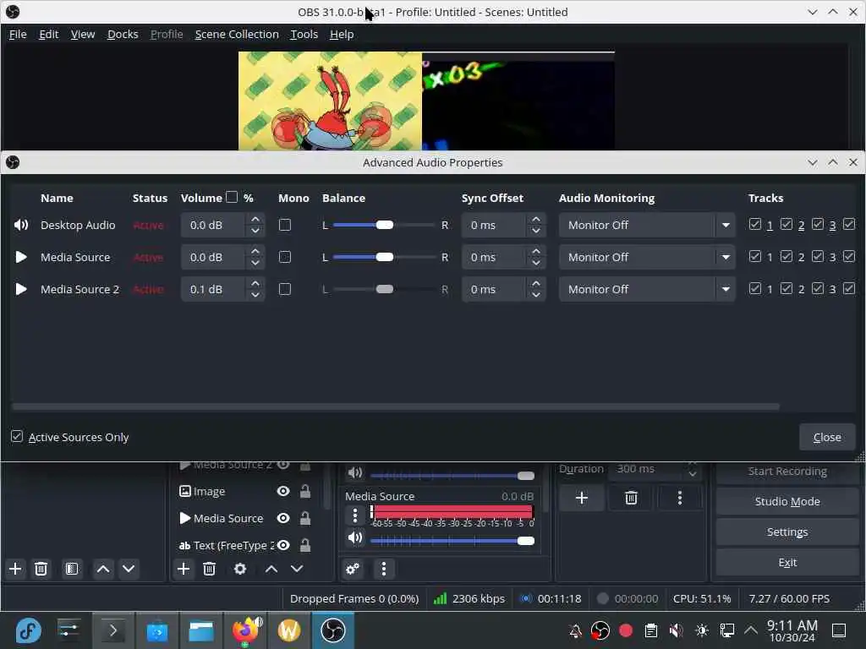This screenshot has width=866, height=649.
Task: Open advanced audio properties gears icon
Action: [353, 569]
